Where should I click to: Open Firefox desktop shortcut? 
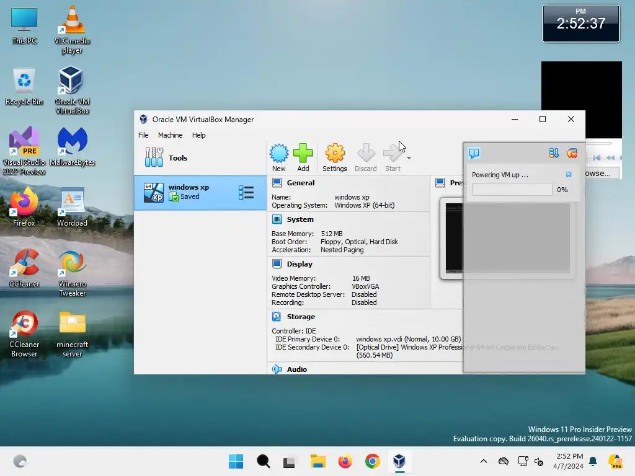coord(24,207)
